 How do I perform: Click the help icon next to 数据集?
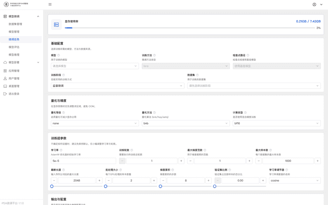[x=197, y=75]
